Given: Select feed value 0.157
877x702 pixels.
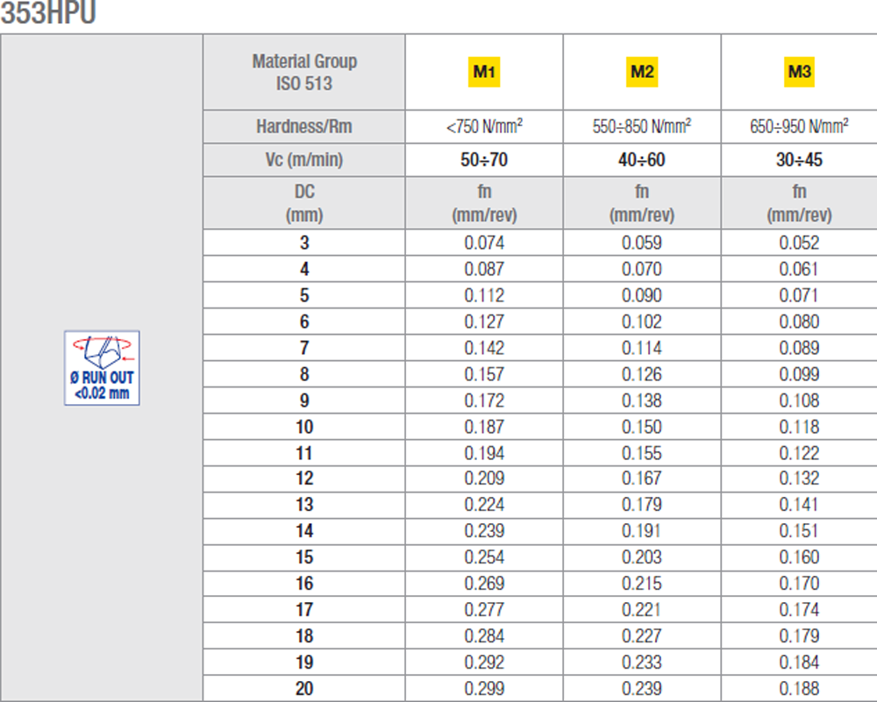Looking at the screenshot, I should [x=484, y=374].
